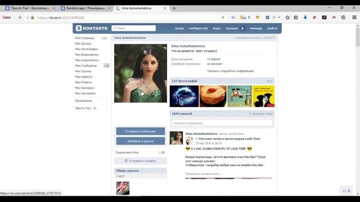This screenshot has height=202, width=360.
Task: Click the site info circle icon
Action: click(x=28, y=17)
